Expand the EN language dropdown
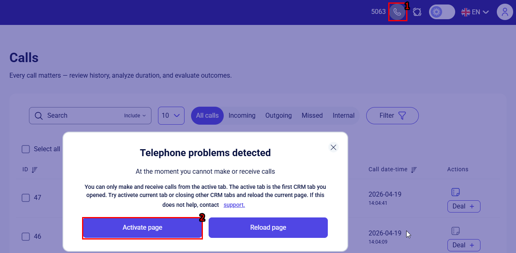516x253 pixels. [475, 12]
